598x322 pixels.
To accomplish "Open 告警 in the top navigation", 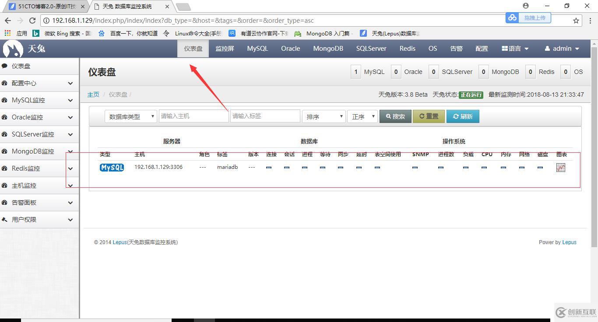I will (456, 49).
